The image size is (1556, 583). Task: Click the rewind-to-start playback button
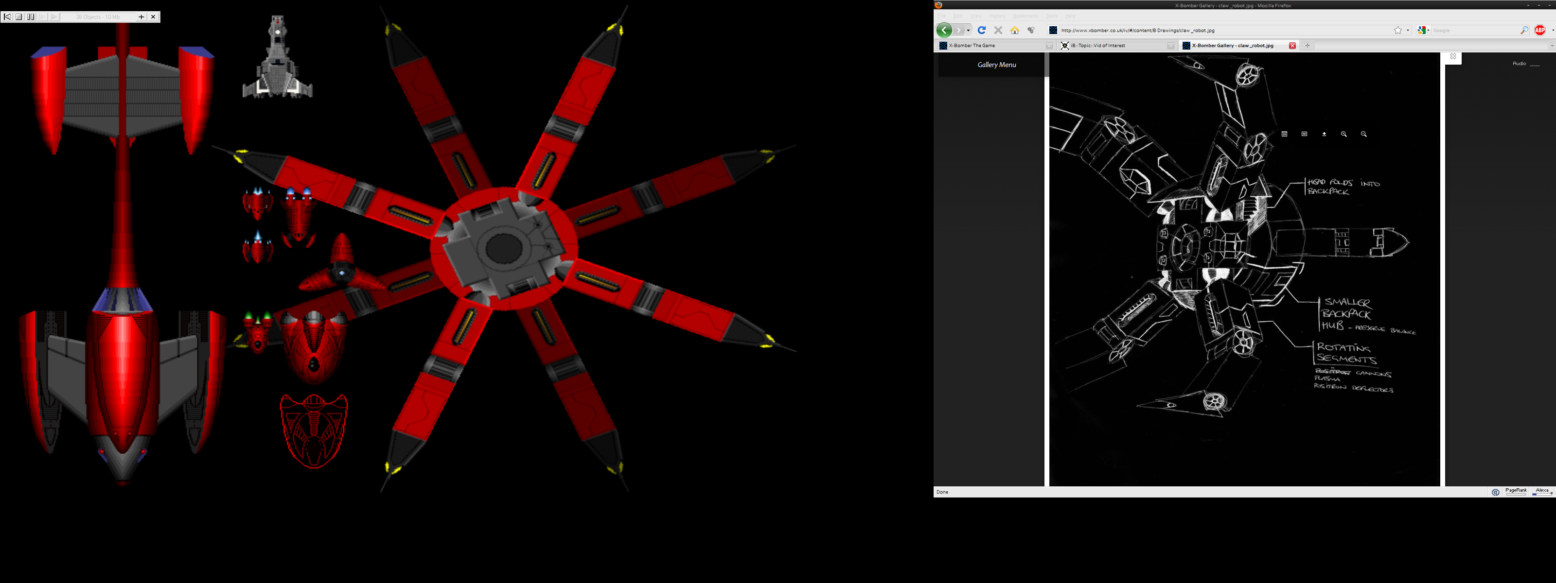[x=7, y=17]
